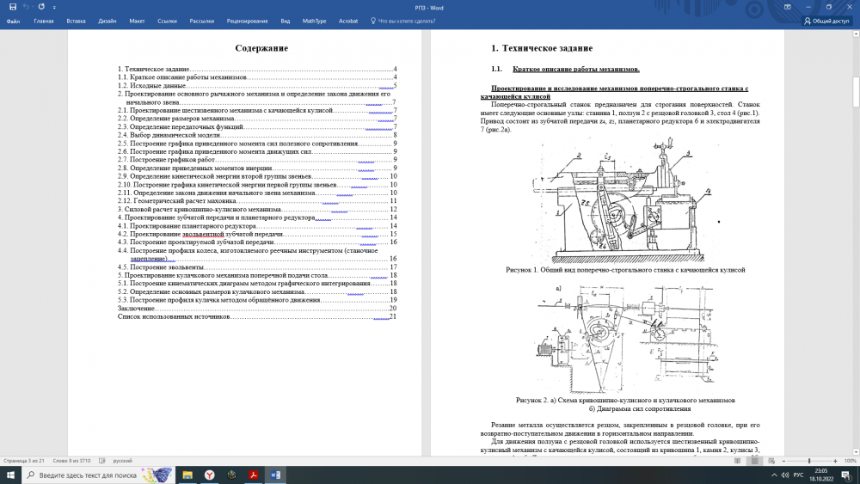The width and height of the screenshot is (860, 484).
Task: Click the zoom in plus button
Action: point(837,461)
